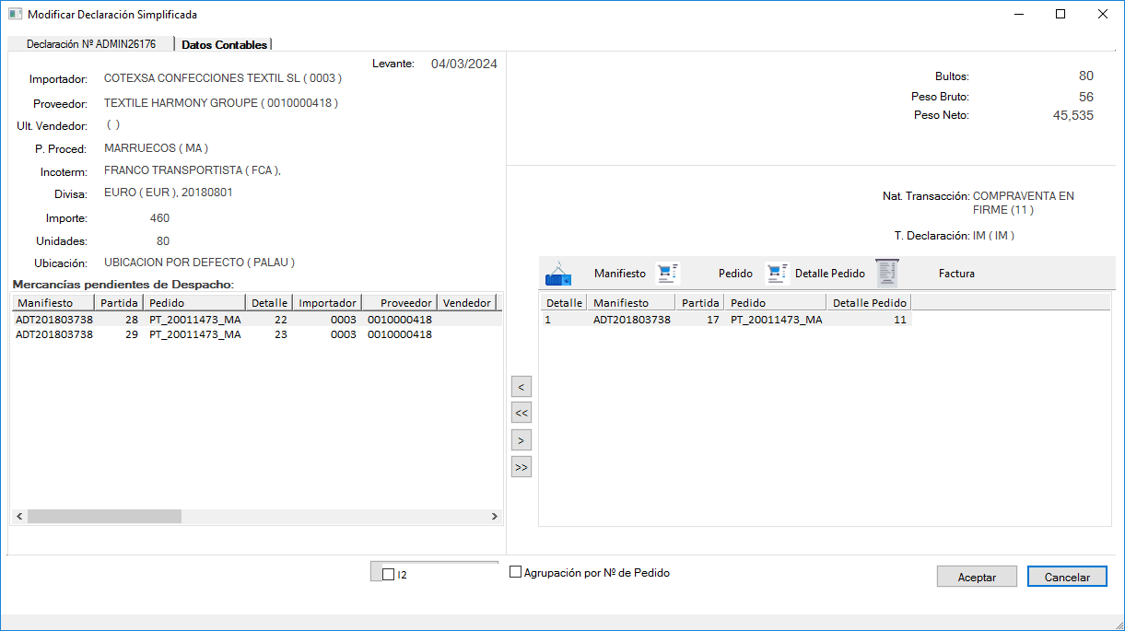
Task: Move all items left with double arrow
Action: coord(521,414)
